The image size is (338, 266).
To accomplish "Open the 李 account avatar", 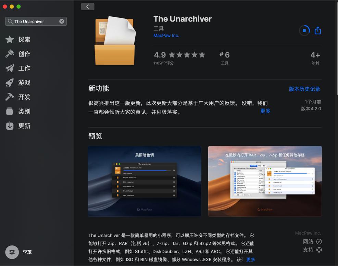I will 12,252.
